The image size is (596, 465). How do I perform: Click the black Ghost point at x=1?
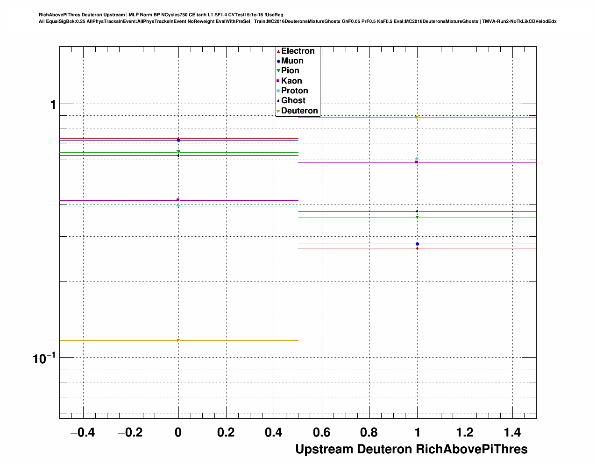click(x=417, y=211)
